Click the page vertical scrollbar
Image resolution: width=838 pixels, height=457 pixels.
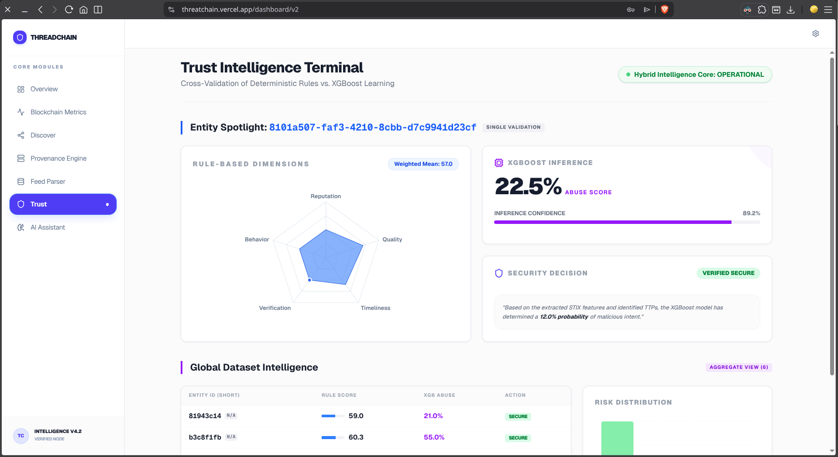(x=832, y=216)
